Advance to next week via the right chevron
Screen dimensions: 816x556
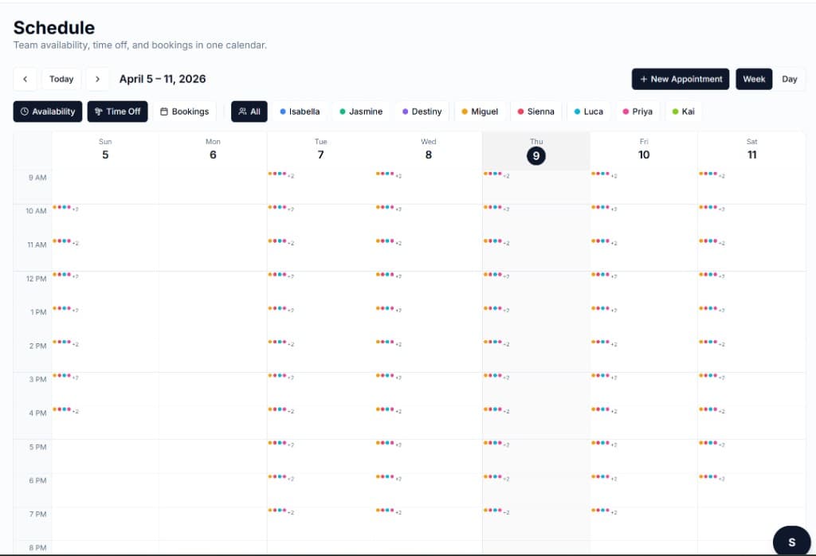[98, 79]
